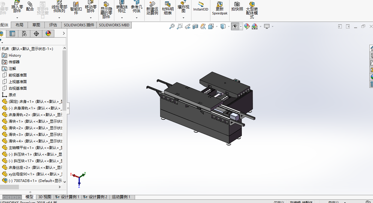
Task: Select 原点 (Origin) in feature tree
Action: click(x=12, y=95)
